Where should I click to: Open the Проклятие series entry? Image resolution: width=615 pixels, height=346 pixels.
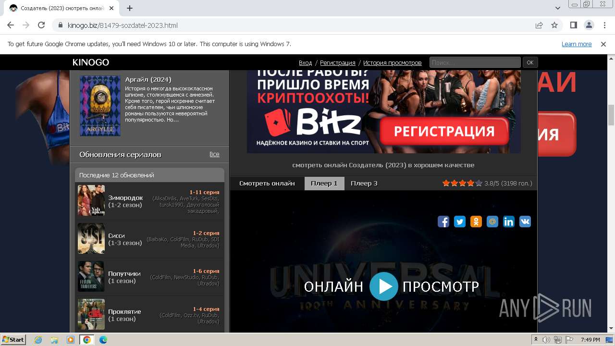click(124, 311)
